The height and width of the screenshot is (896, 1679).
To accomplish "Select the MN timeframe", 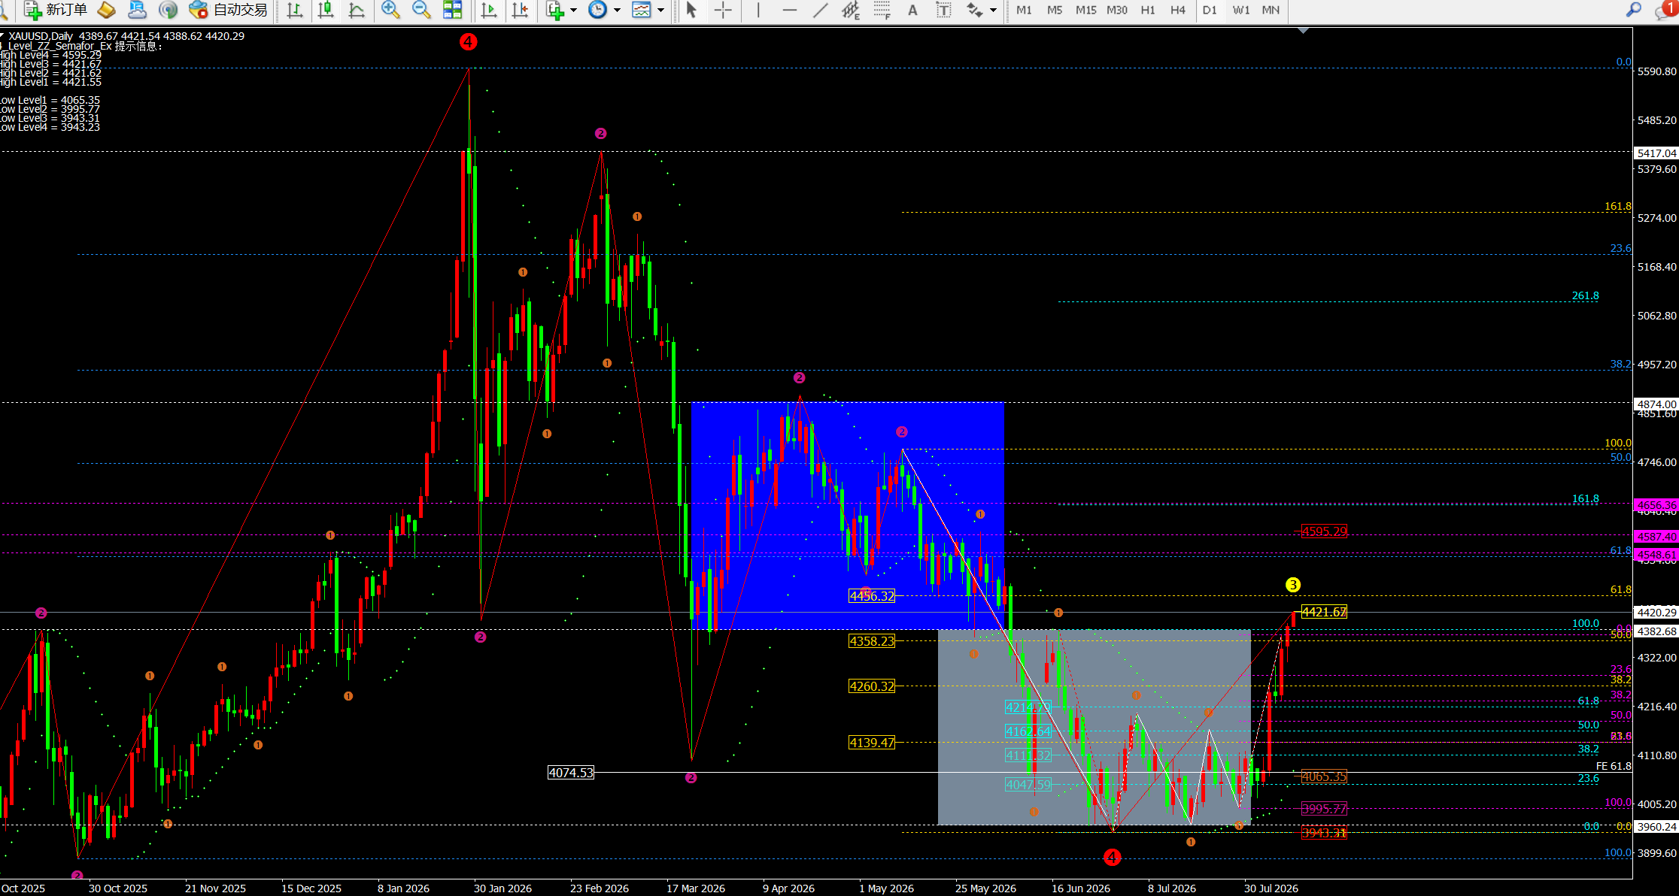I will (x=1271, y=10).
